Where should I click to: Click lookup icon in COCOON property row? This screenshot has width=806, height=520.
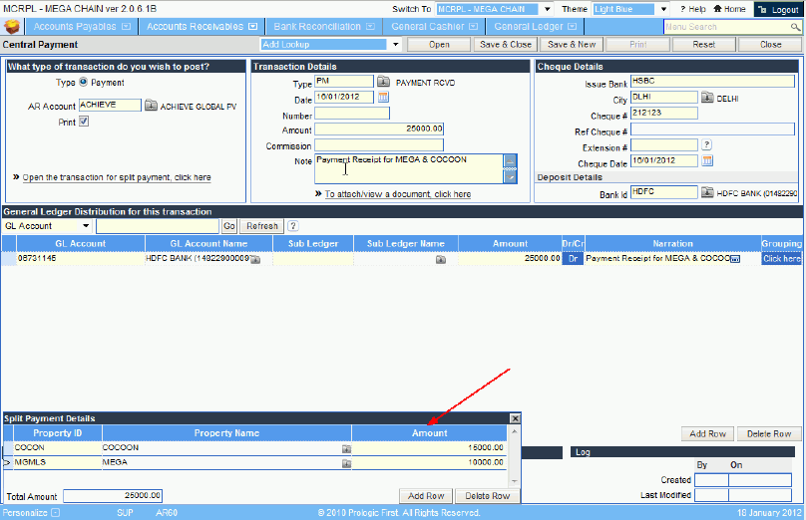[x=346, y=448]
